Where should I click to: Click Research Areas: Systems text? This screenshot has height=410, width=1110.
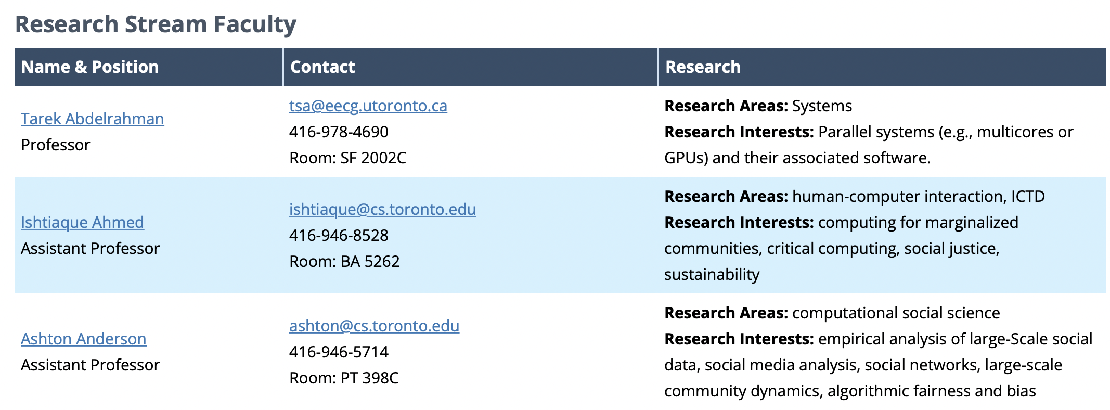758,106
